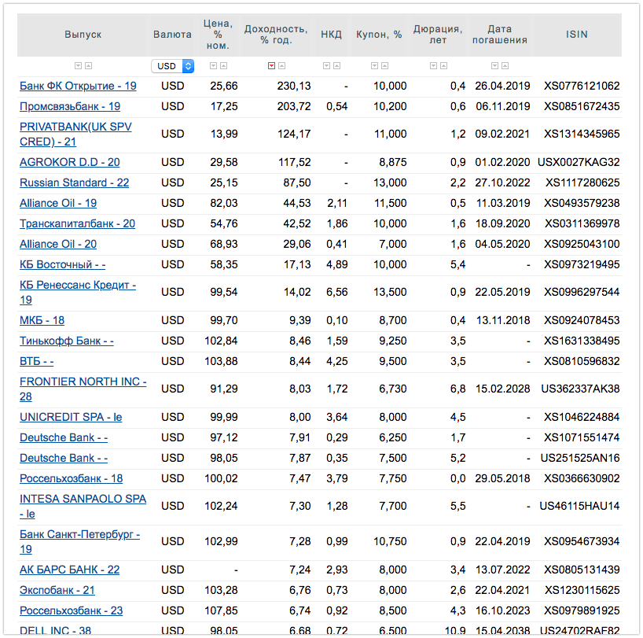
Task: Follow the INTESA SANPAOLO SPA - le link
Action: tap(83, 507)
